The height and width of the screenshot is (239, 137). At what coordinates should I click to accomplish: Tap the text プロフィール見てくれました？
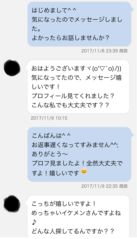pos(73,96)
